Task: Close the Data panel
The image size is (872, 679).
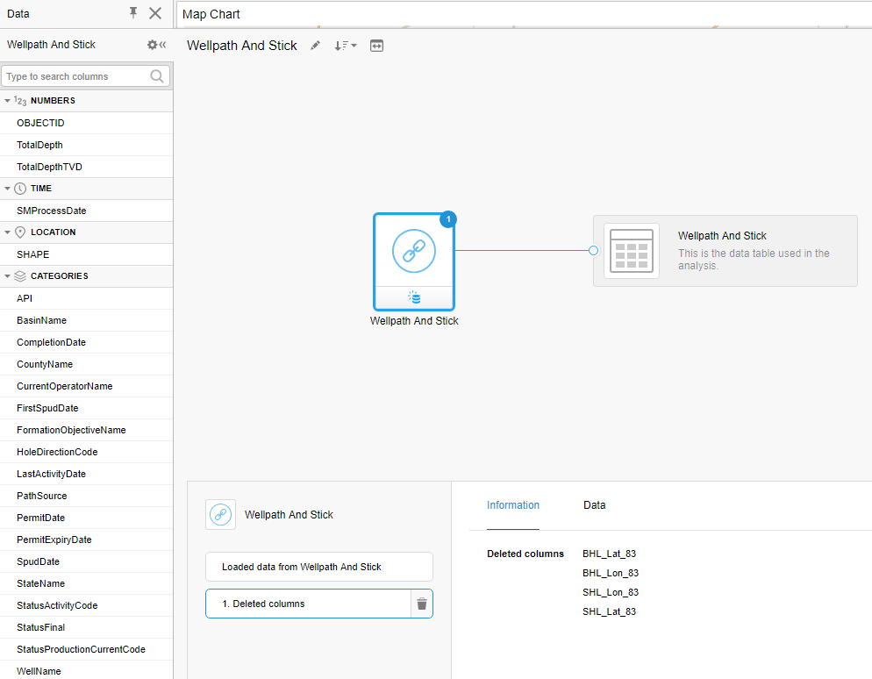Action: point(154,13)
